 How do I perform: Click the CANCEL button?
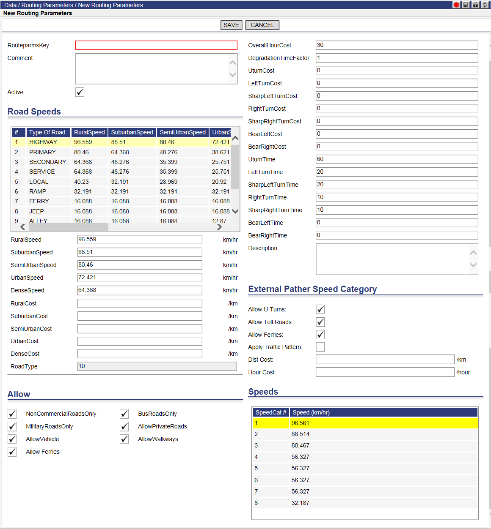pos(262,25)
